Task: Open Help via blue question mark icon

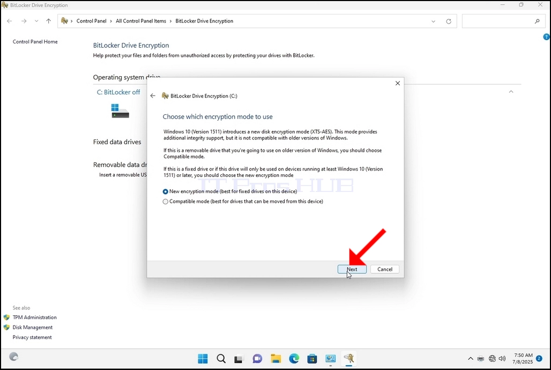Action: pos(546,36)
